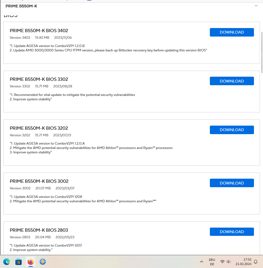This screenshot has height=268, width=263.
Task: Click the 2023/11/06 release date
Action: click(63, 38)
